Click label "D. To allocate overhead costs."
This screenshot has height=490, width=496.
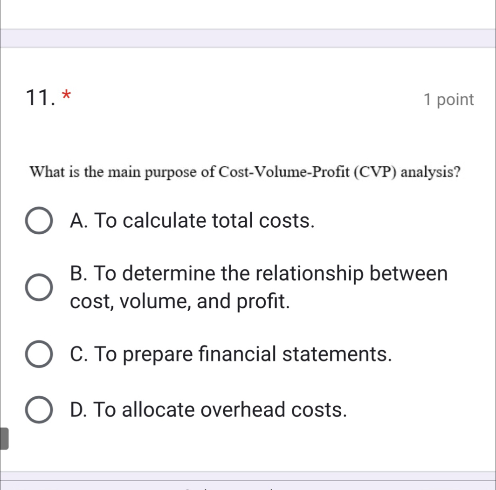pos(208,409)
